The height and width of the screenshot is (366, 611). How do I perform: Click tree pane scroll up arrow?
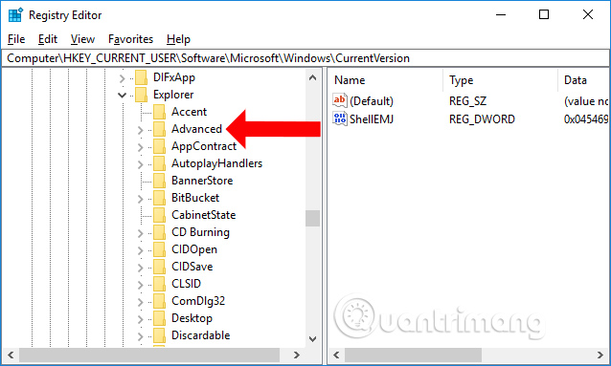(x=312, y=77)
